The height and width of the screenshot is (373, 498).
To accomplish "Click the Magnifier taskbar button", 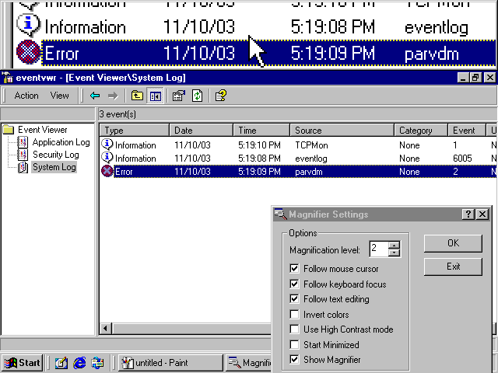I will 249,363.
